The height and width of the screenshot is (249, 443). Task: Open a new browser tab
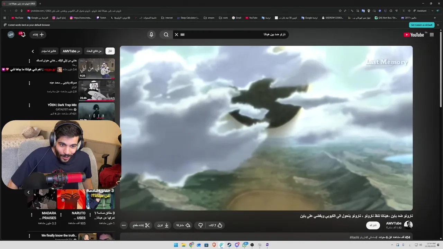40,3
